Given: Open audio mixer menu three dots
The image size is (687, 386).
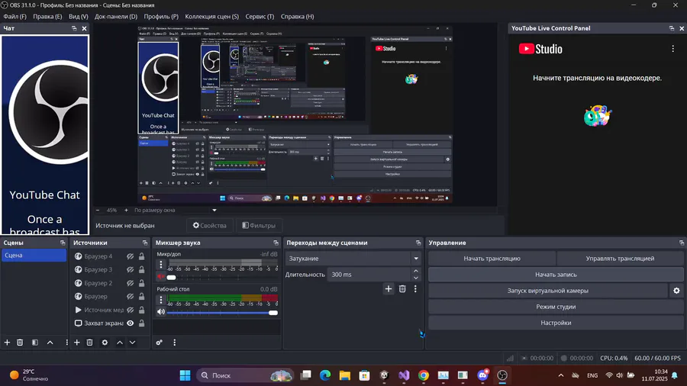Looking at the screenshot, I should 174,343.
